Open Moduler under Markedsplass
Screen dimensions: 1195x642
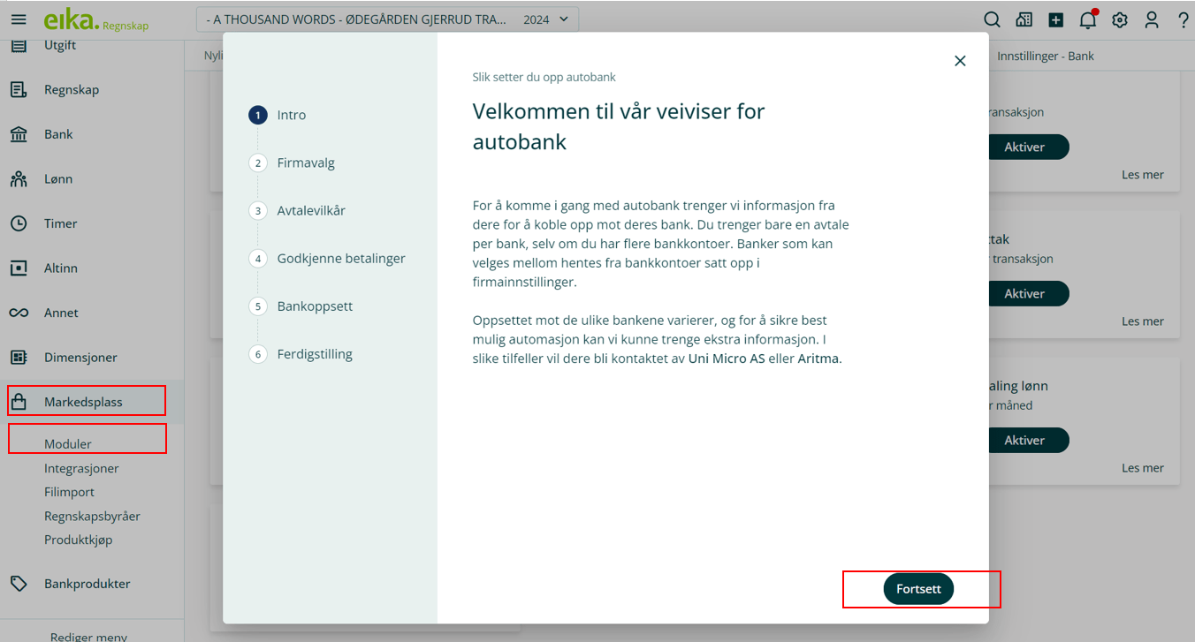tap(68, 443)
